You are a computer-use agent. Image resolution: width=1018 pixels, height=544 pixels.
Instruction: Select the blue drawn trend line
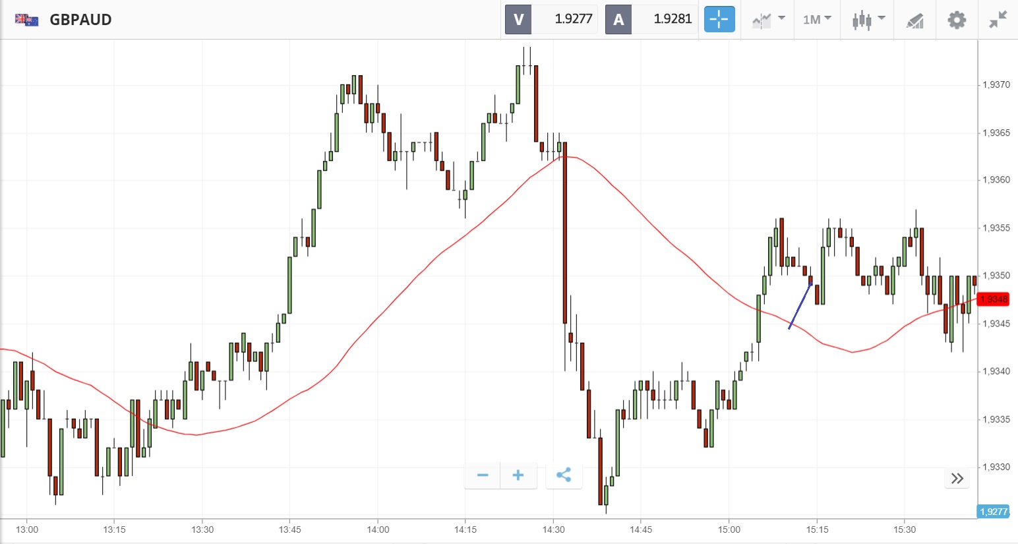800,305
